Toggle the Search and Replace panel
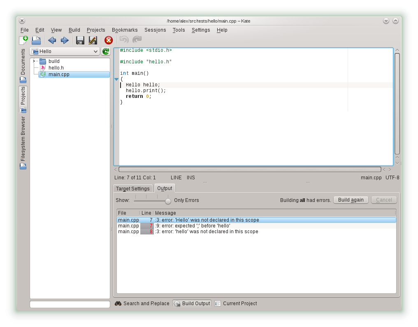This screenshot has width=418, height=327. (142, 304)
